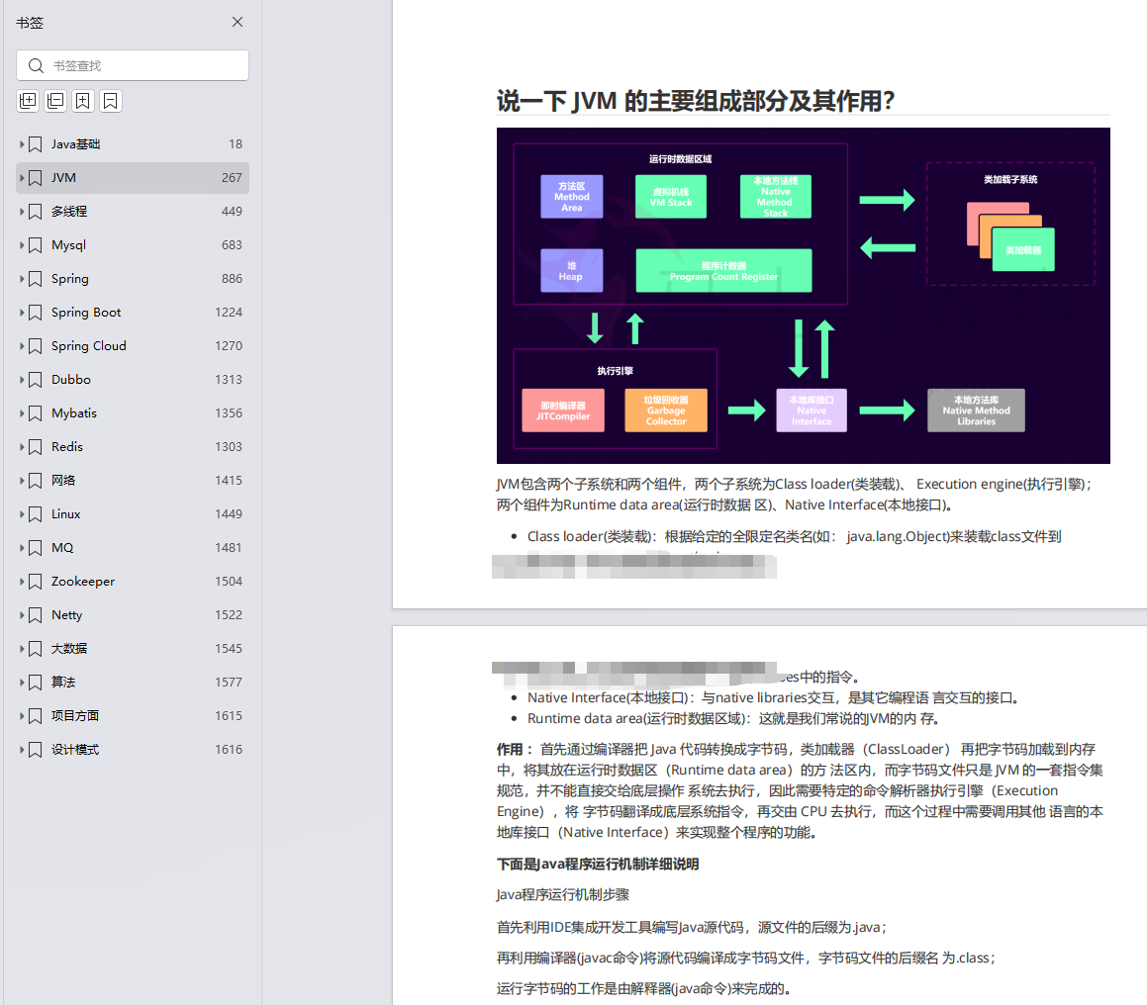
Task: Click the bookmark icon beside Redis
Action: [x=36, y=447]
